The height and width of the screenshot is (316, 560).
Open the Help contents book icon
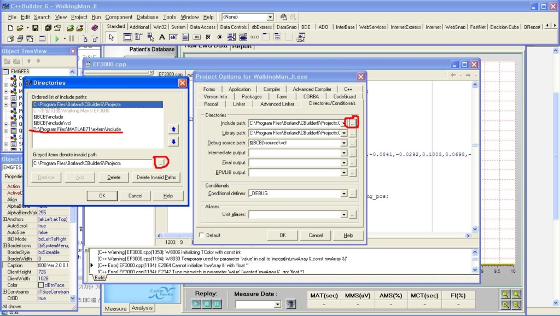(95, 27)
